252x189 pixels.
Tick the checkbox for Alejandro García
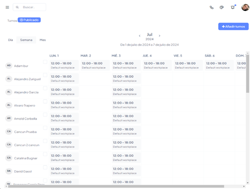[45, 88]
